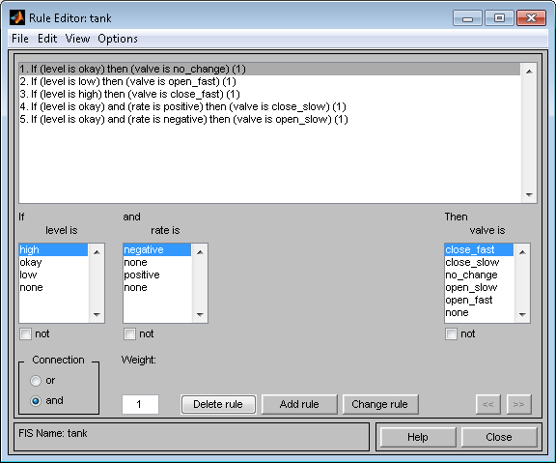This screenshot has width=556, height=463.
Task: Click the previous variables (<<) button
Action: [x=487, y=404]
